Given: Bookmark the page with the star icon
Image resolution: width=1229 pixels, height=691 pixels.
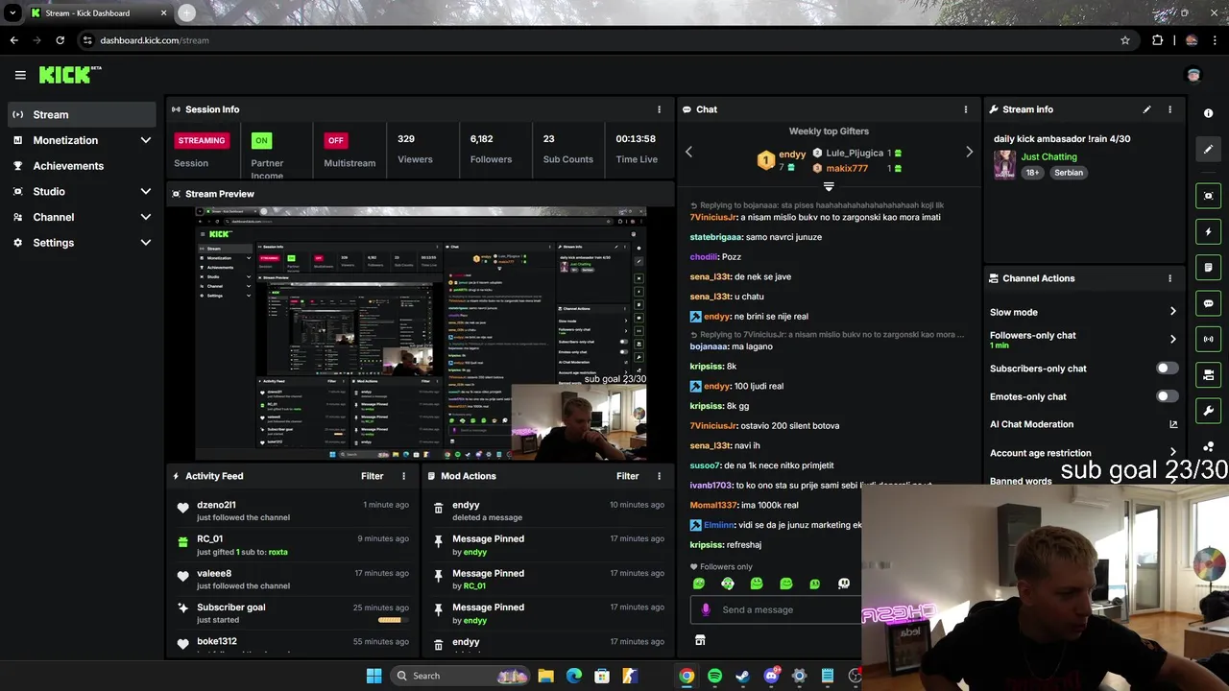Looking at the screenshot, I should coord(1125,40).
